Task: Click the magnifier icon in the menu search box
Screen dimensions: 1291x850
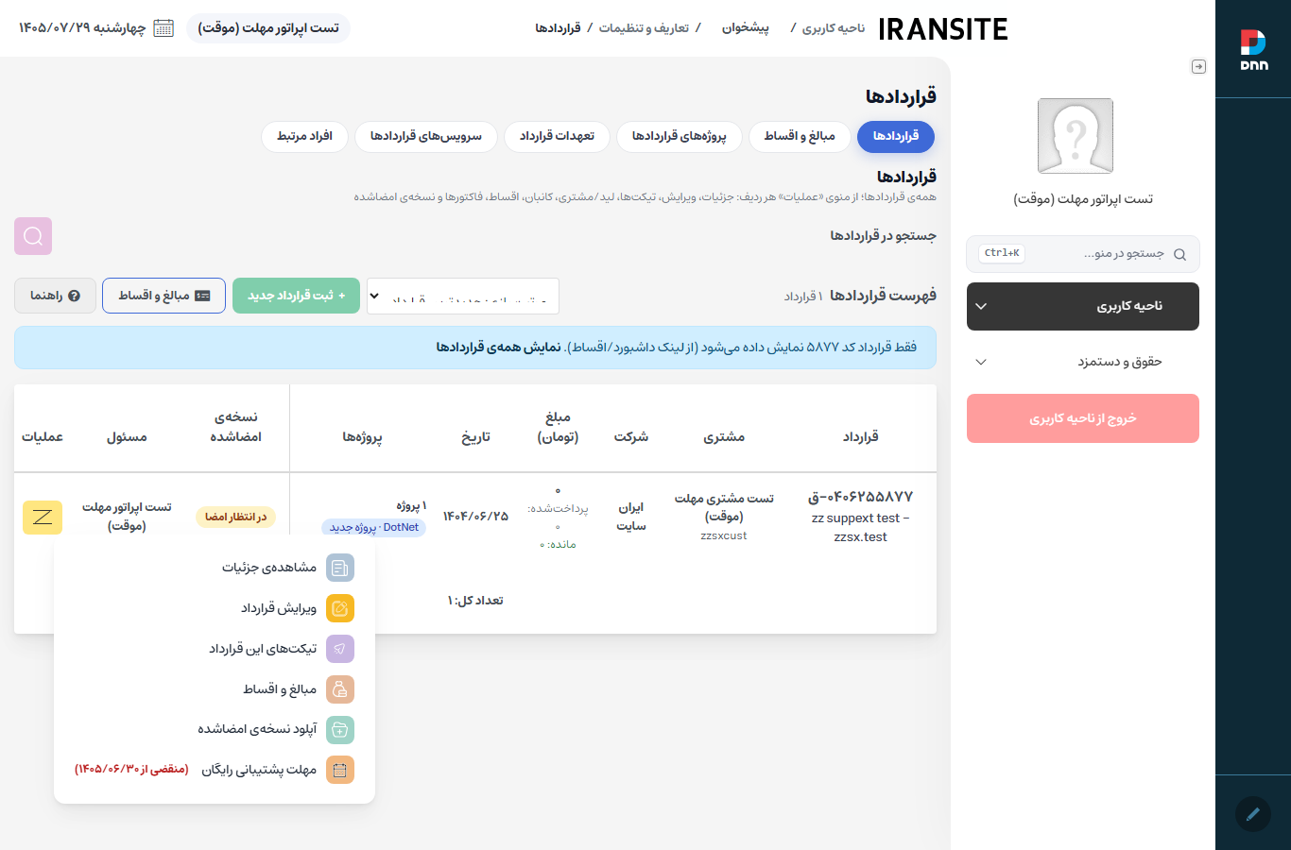Action: point(1179,254)
